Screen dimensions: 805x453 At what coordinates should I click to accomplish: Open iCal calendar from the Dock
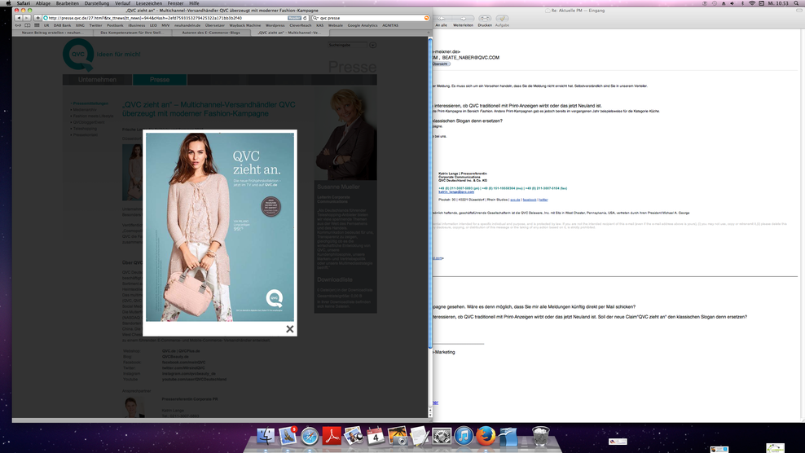coord(376,436)
